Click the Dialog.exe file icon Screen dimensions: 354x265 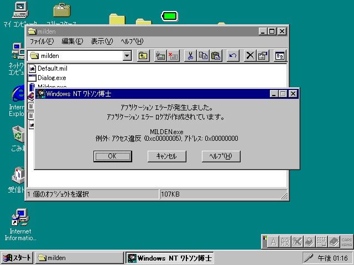point(32,78)
